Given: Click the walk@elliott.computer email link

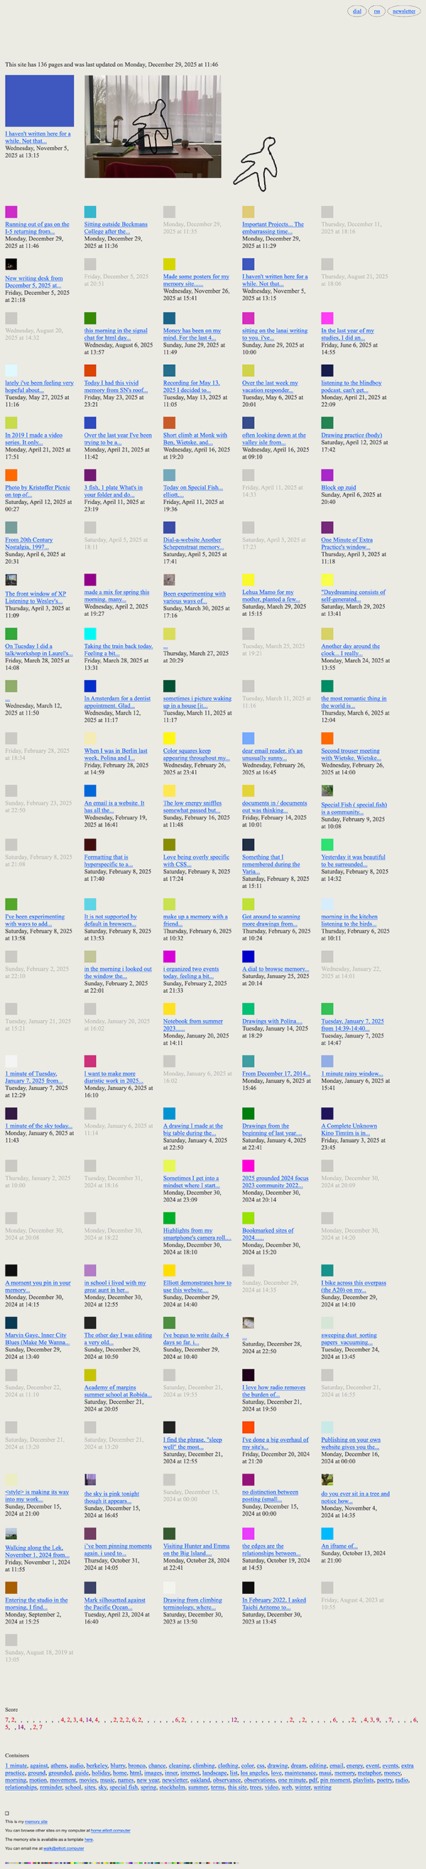Looking at the screenshot, I should [x=63, y=1848].
